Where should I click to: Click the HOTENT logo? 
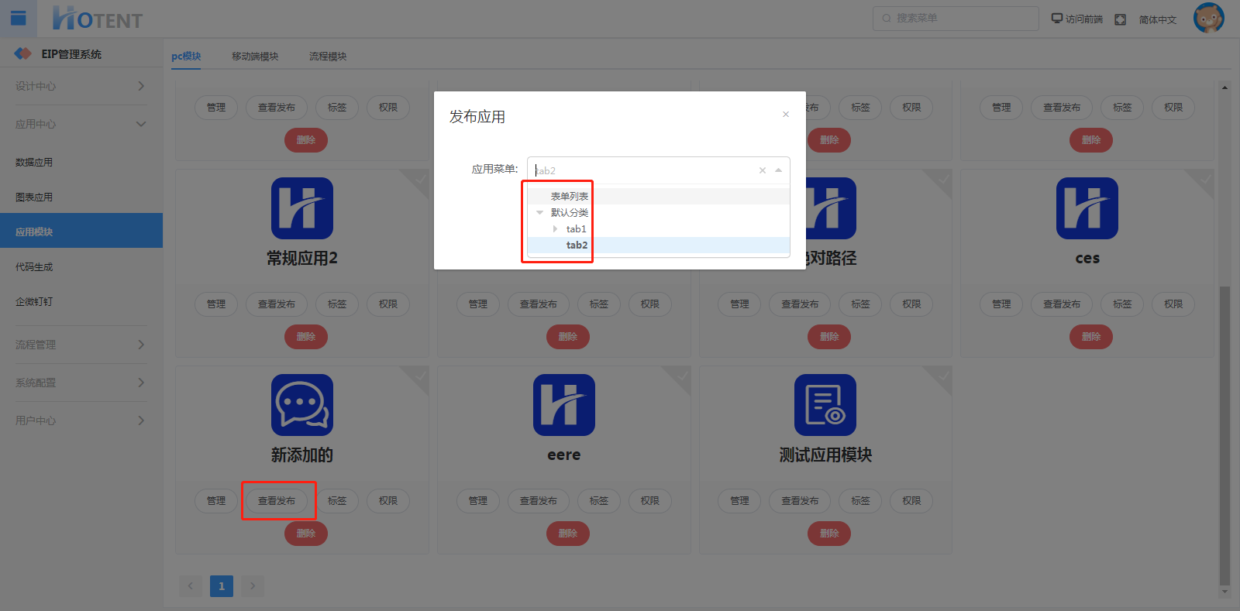[x=98, y=19]
